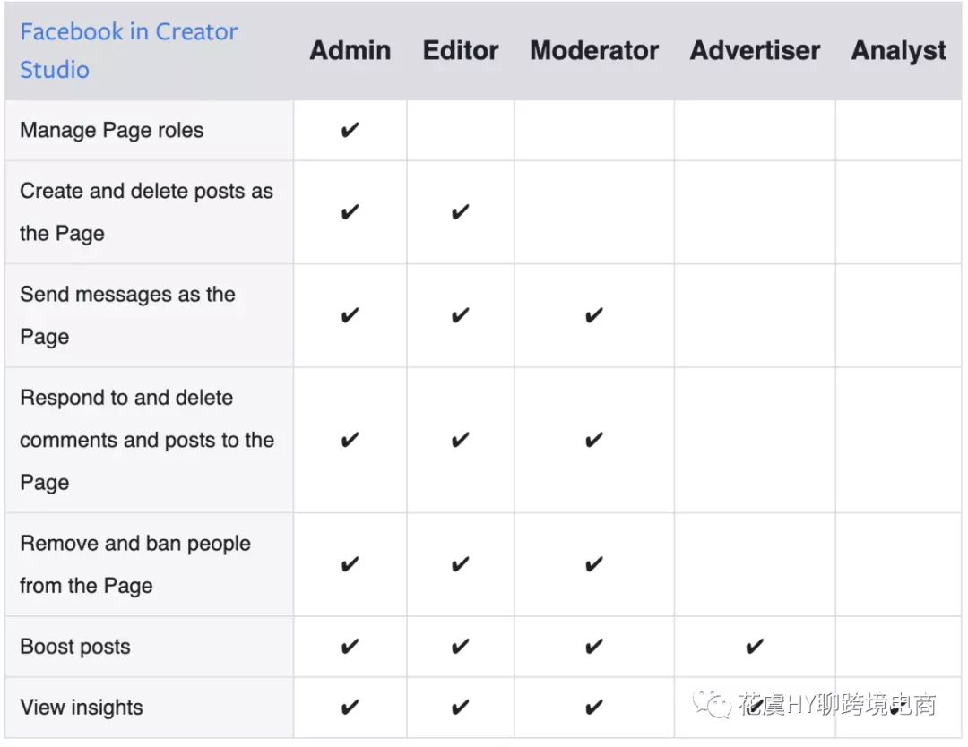968x747 pixels.
Task: Click the Moderator checkmark for View insights
Action: [x=594, y=707]
